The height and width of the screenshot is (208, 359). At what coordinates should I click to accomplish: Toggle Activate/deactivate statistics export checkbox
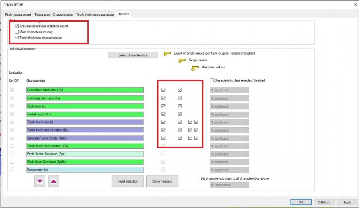click(17, 26)
